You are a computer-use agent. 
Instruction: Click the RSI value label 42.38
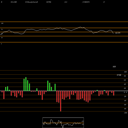click(x=118, y=33)
